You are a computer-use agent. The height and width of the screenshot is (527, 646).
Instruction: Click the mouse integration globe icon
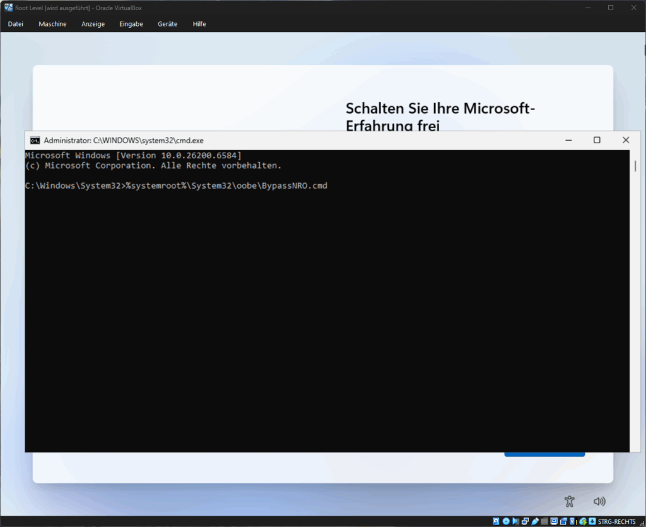tap(583, 521)
